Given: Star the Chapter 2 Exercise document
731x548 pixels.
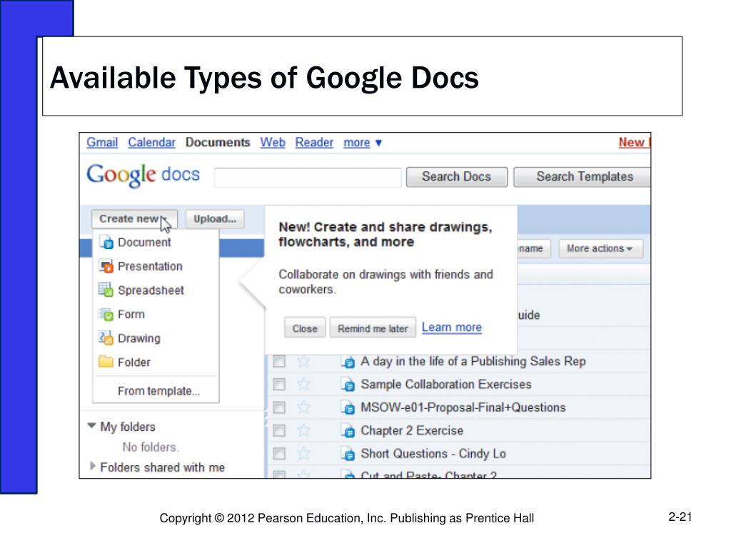Looking at the screenshot, I should (x=303, y=431).
